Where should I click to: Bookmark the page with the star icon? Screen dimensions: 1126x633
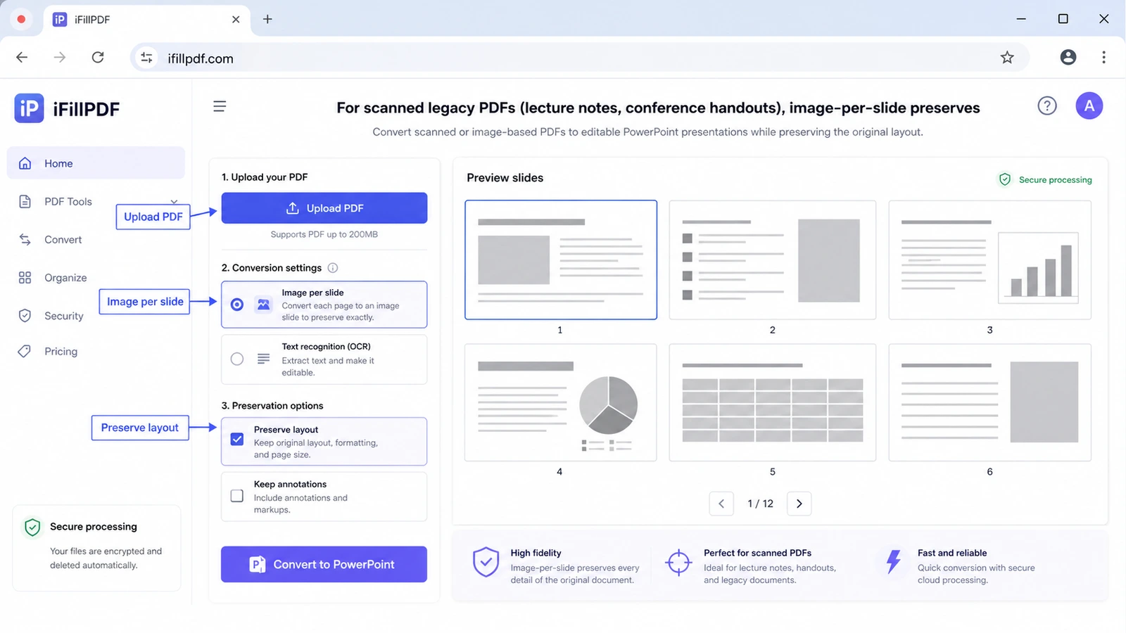pyautogui.click(x=1007, y=58)
